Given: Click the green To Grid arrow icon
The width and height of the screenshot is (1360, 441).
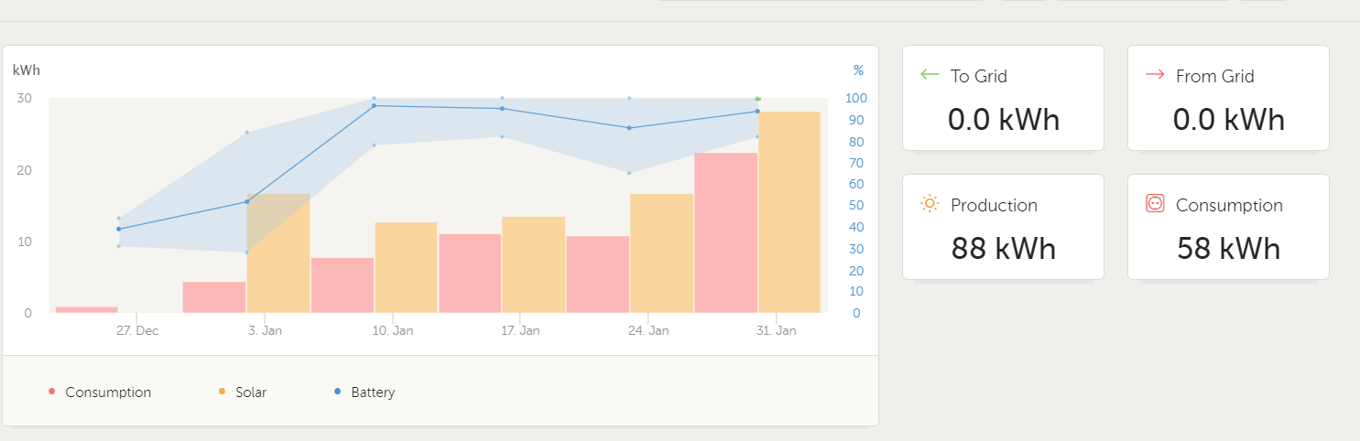Looking at the screenshot, I should tap(930, 75).
